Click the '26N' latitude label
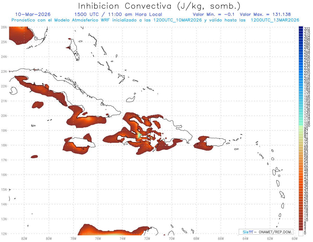 point(4,27)
